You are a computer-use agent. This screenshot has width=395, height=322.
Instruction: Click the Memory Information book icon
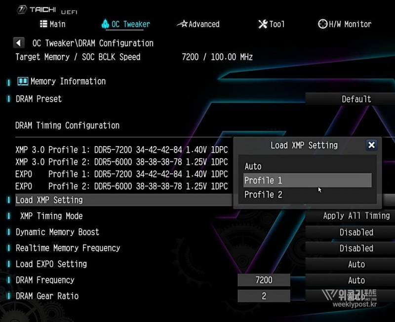click(x=23, y=81)
